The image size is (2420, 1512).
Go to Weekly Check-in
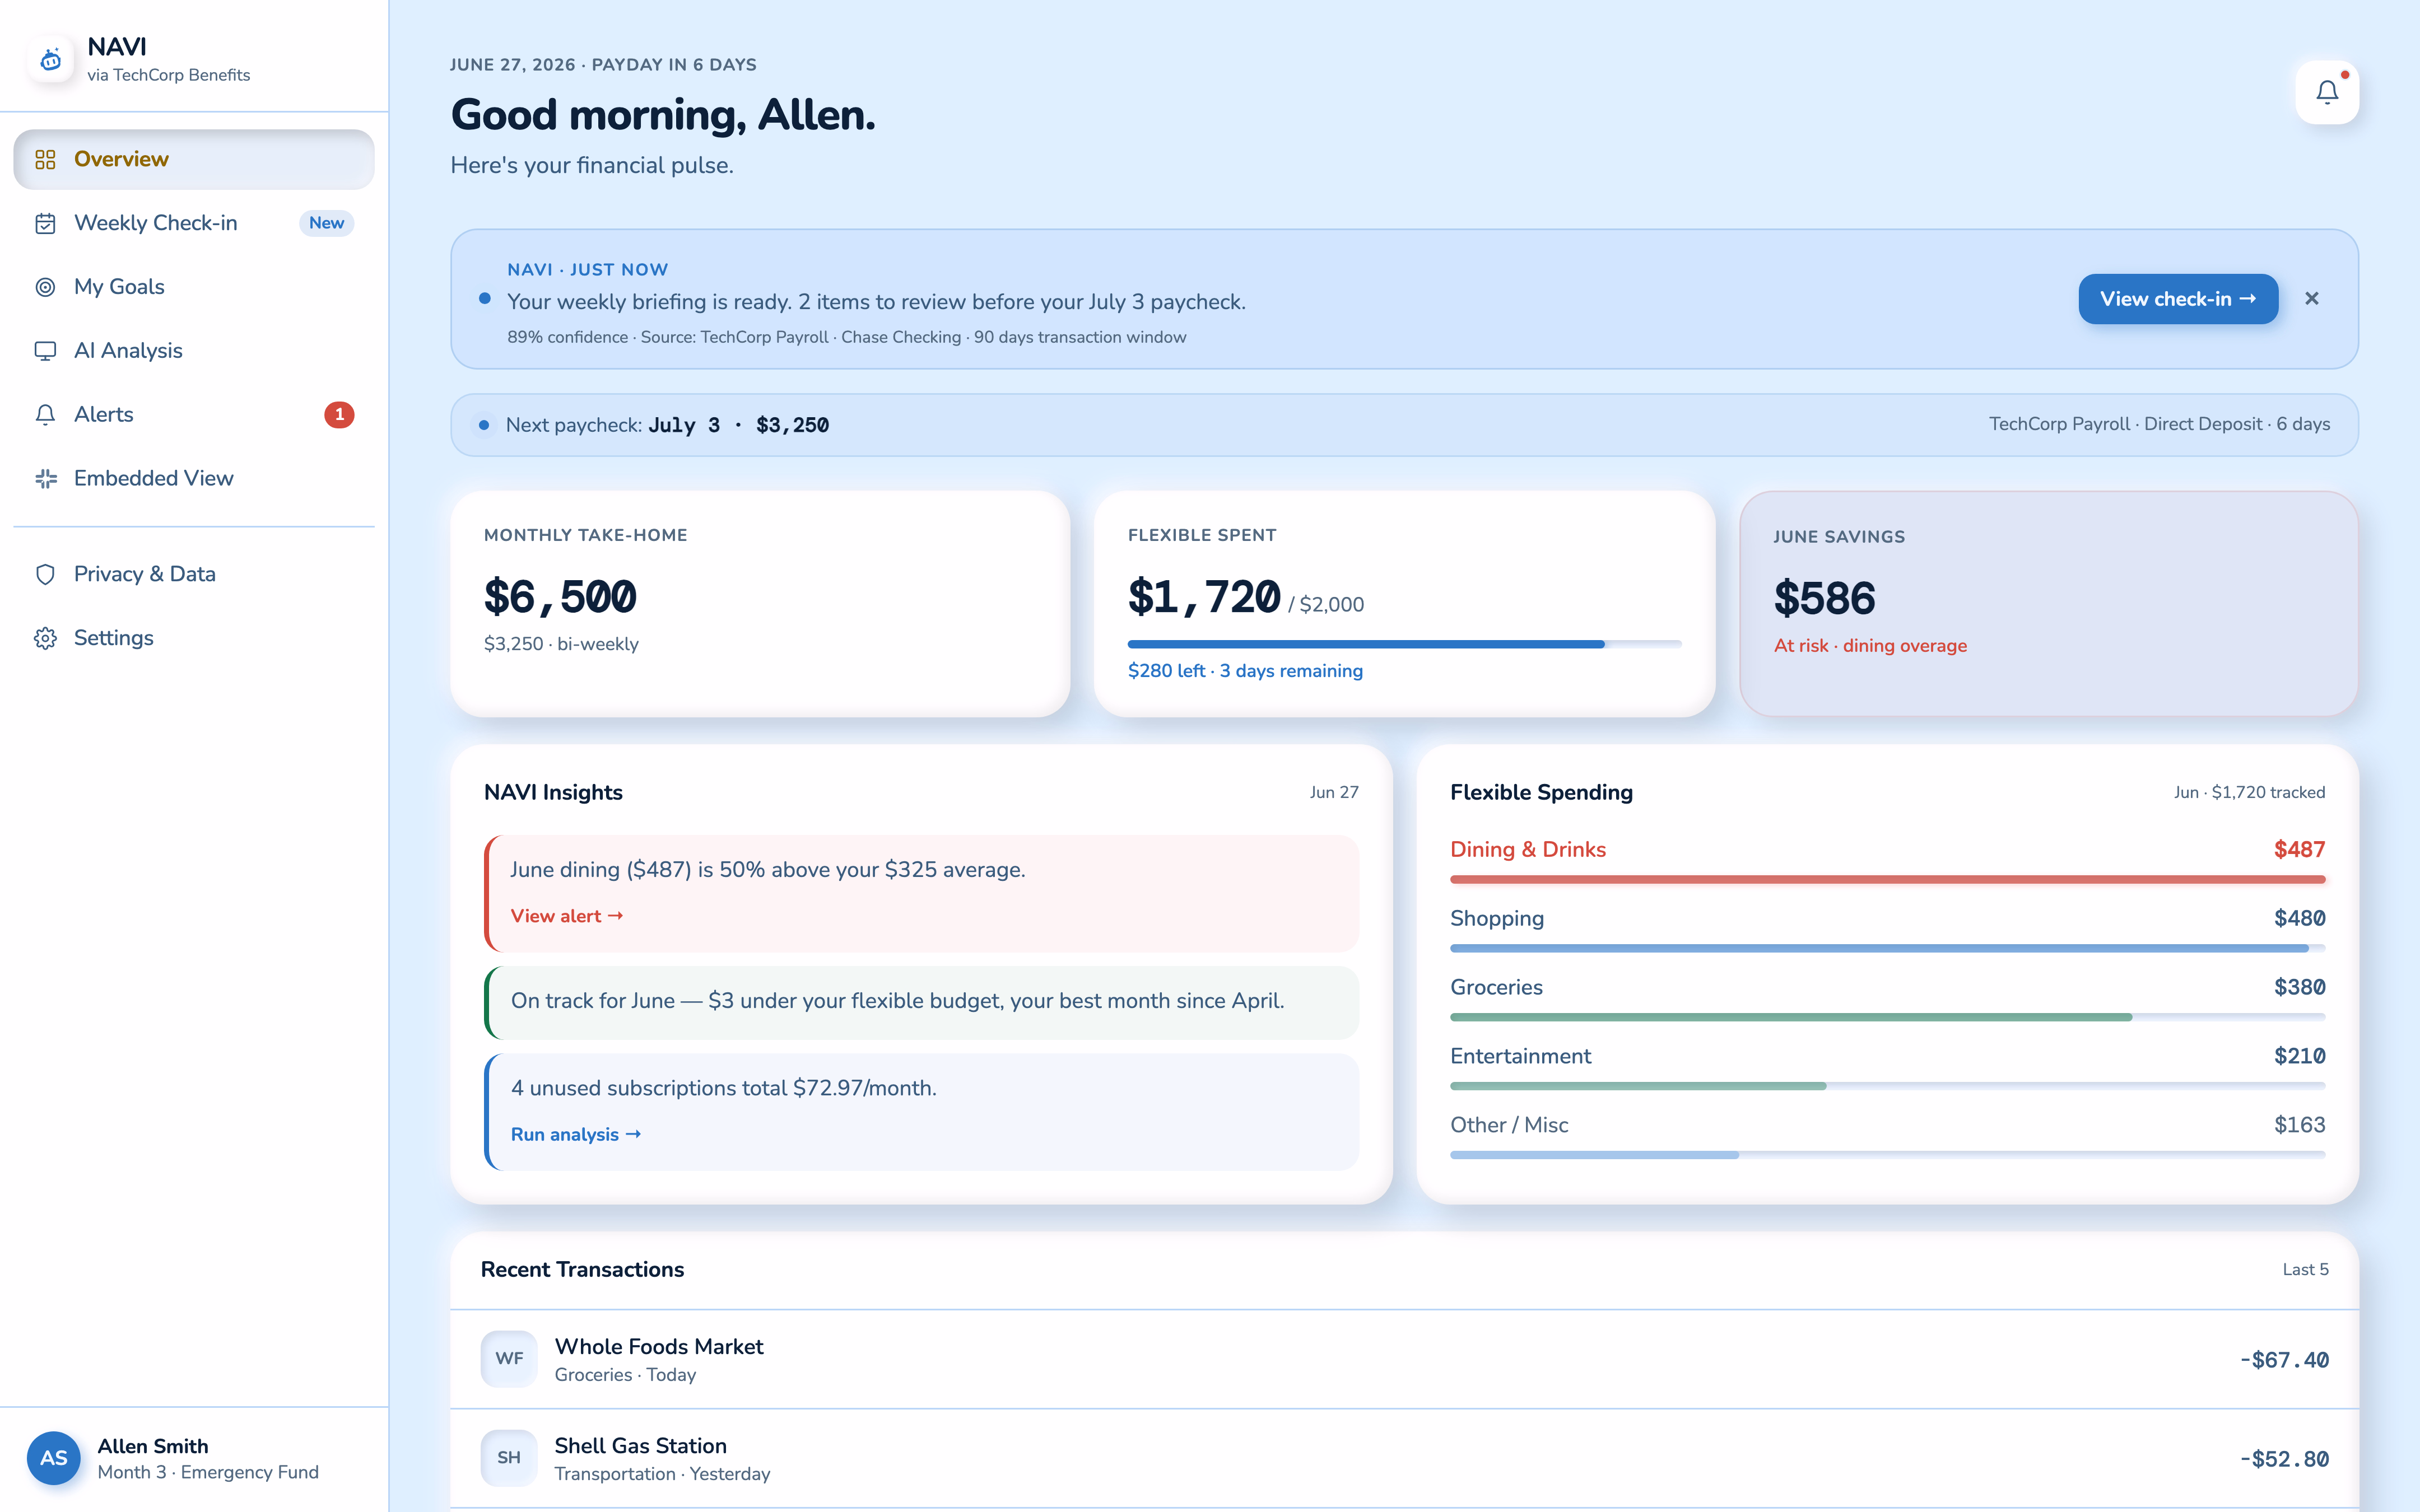(x=194, y=223)
